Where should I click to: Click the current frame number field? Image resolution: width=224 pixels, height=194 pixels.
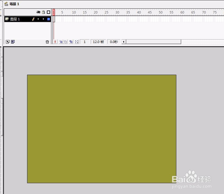point(85,42)
